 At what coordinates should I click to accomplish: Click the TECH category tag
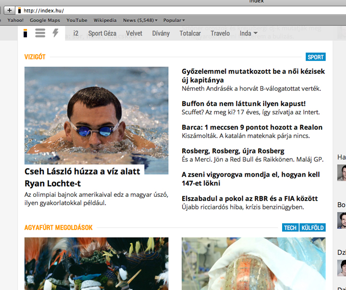click(x=290, y=228)
